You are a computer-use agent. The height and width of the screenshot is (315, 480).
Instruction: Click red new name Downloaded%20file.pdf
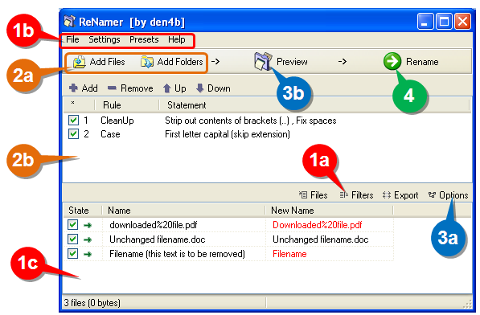(x=317, y=225)
